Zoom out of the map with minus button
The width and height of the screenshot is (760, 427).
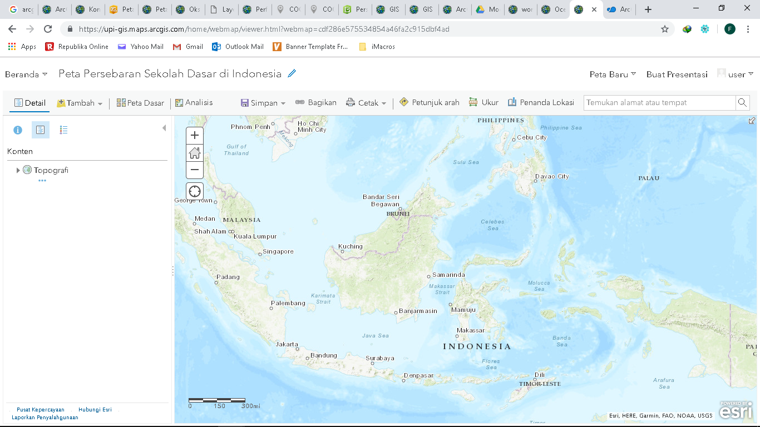[195, 170]
